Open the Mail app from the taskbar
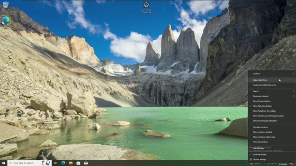 [x=86, y=163]
